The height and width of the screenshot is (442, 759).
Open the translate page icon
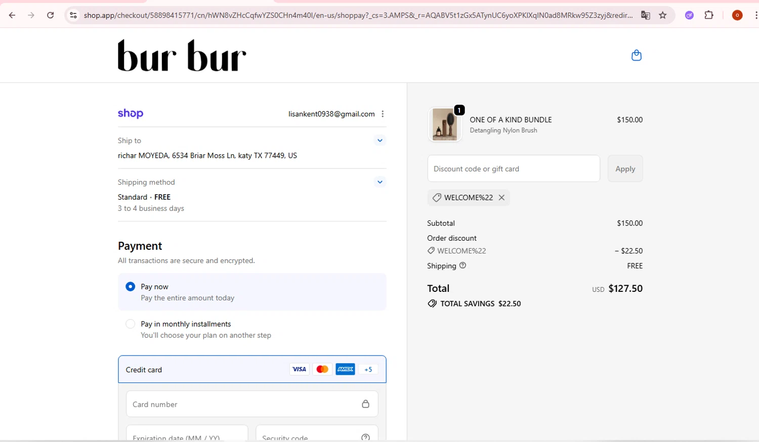coord(645,15)
